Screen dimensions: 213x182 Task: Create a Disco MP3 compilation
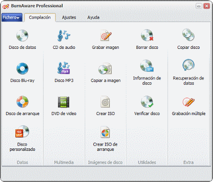click(x=64, y=73)
